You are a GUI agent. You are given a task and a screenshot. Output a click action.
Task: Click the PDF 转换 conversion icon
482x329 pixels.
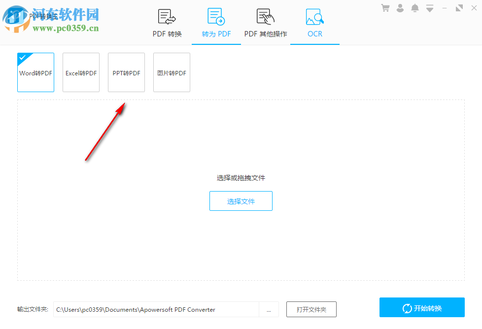coord(166,16)
